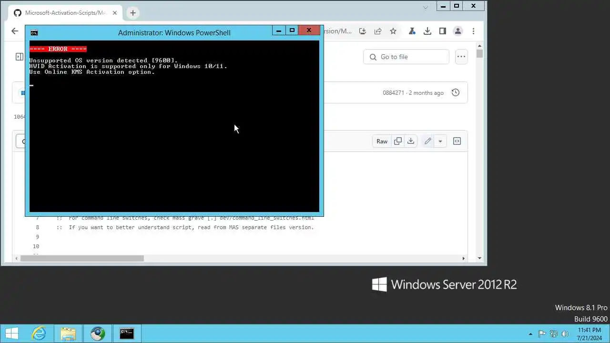The image size is (610, 343).
Task: Open Chrome's tab search chevron
Action: tap(426, 7)
